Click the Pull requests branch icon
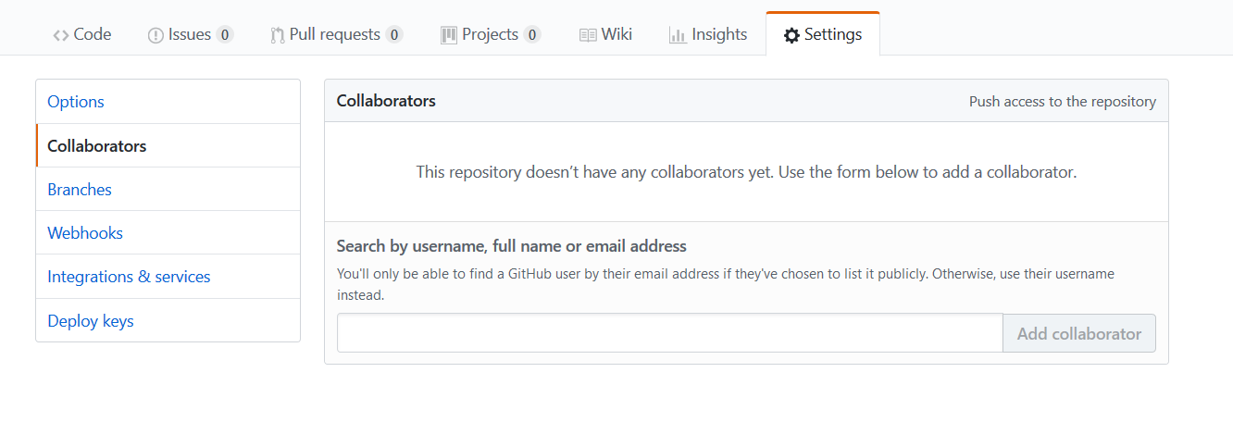Viewport: 1233px width, 422px height. 277,35
